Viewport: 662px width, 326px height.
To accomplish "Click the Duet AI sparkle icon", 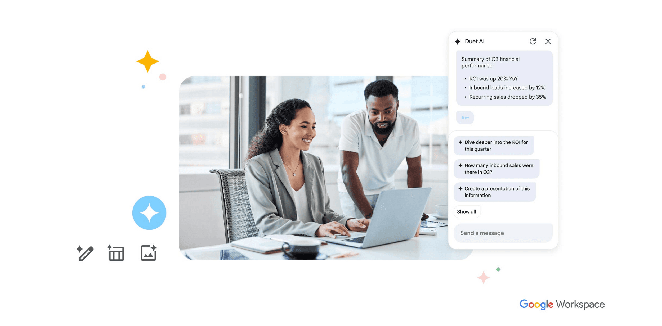I will tap(459, 41).
